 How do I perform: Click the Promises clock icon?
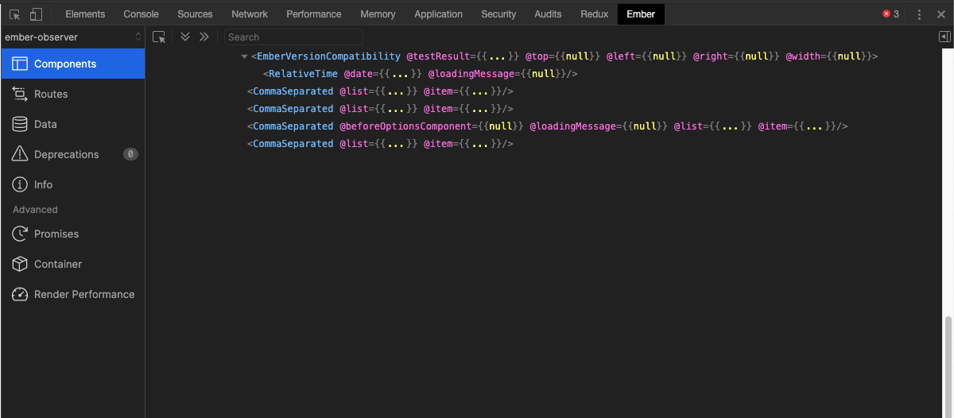click(x=20, y=234)
